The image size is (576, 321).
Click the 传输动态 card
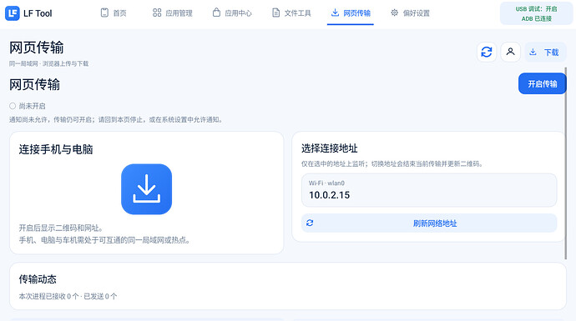pos(288,286)
